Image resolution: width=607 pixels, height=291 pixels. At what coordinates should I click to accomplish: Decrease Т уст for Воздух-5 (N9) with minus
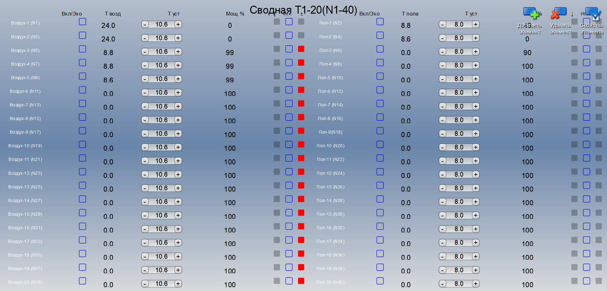[x=145, y=79]
